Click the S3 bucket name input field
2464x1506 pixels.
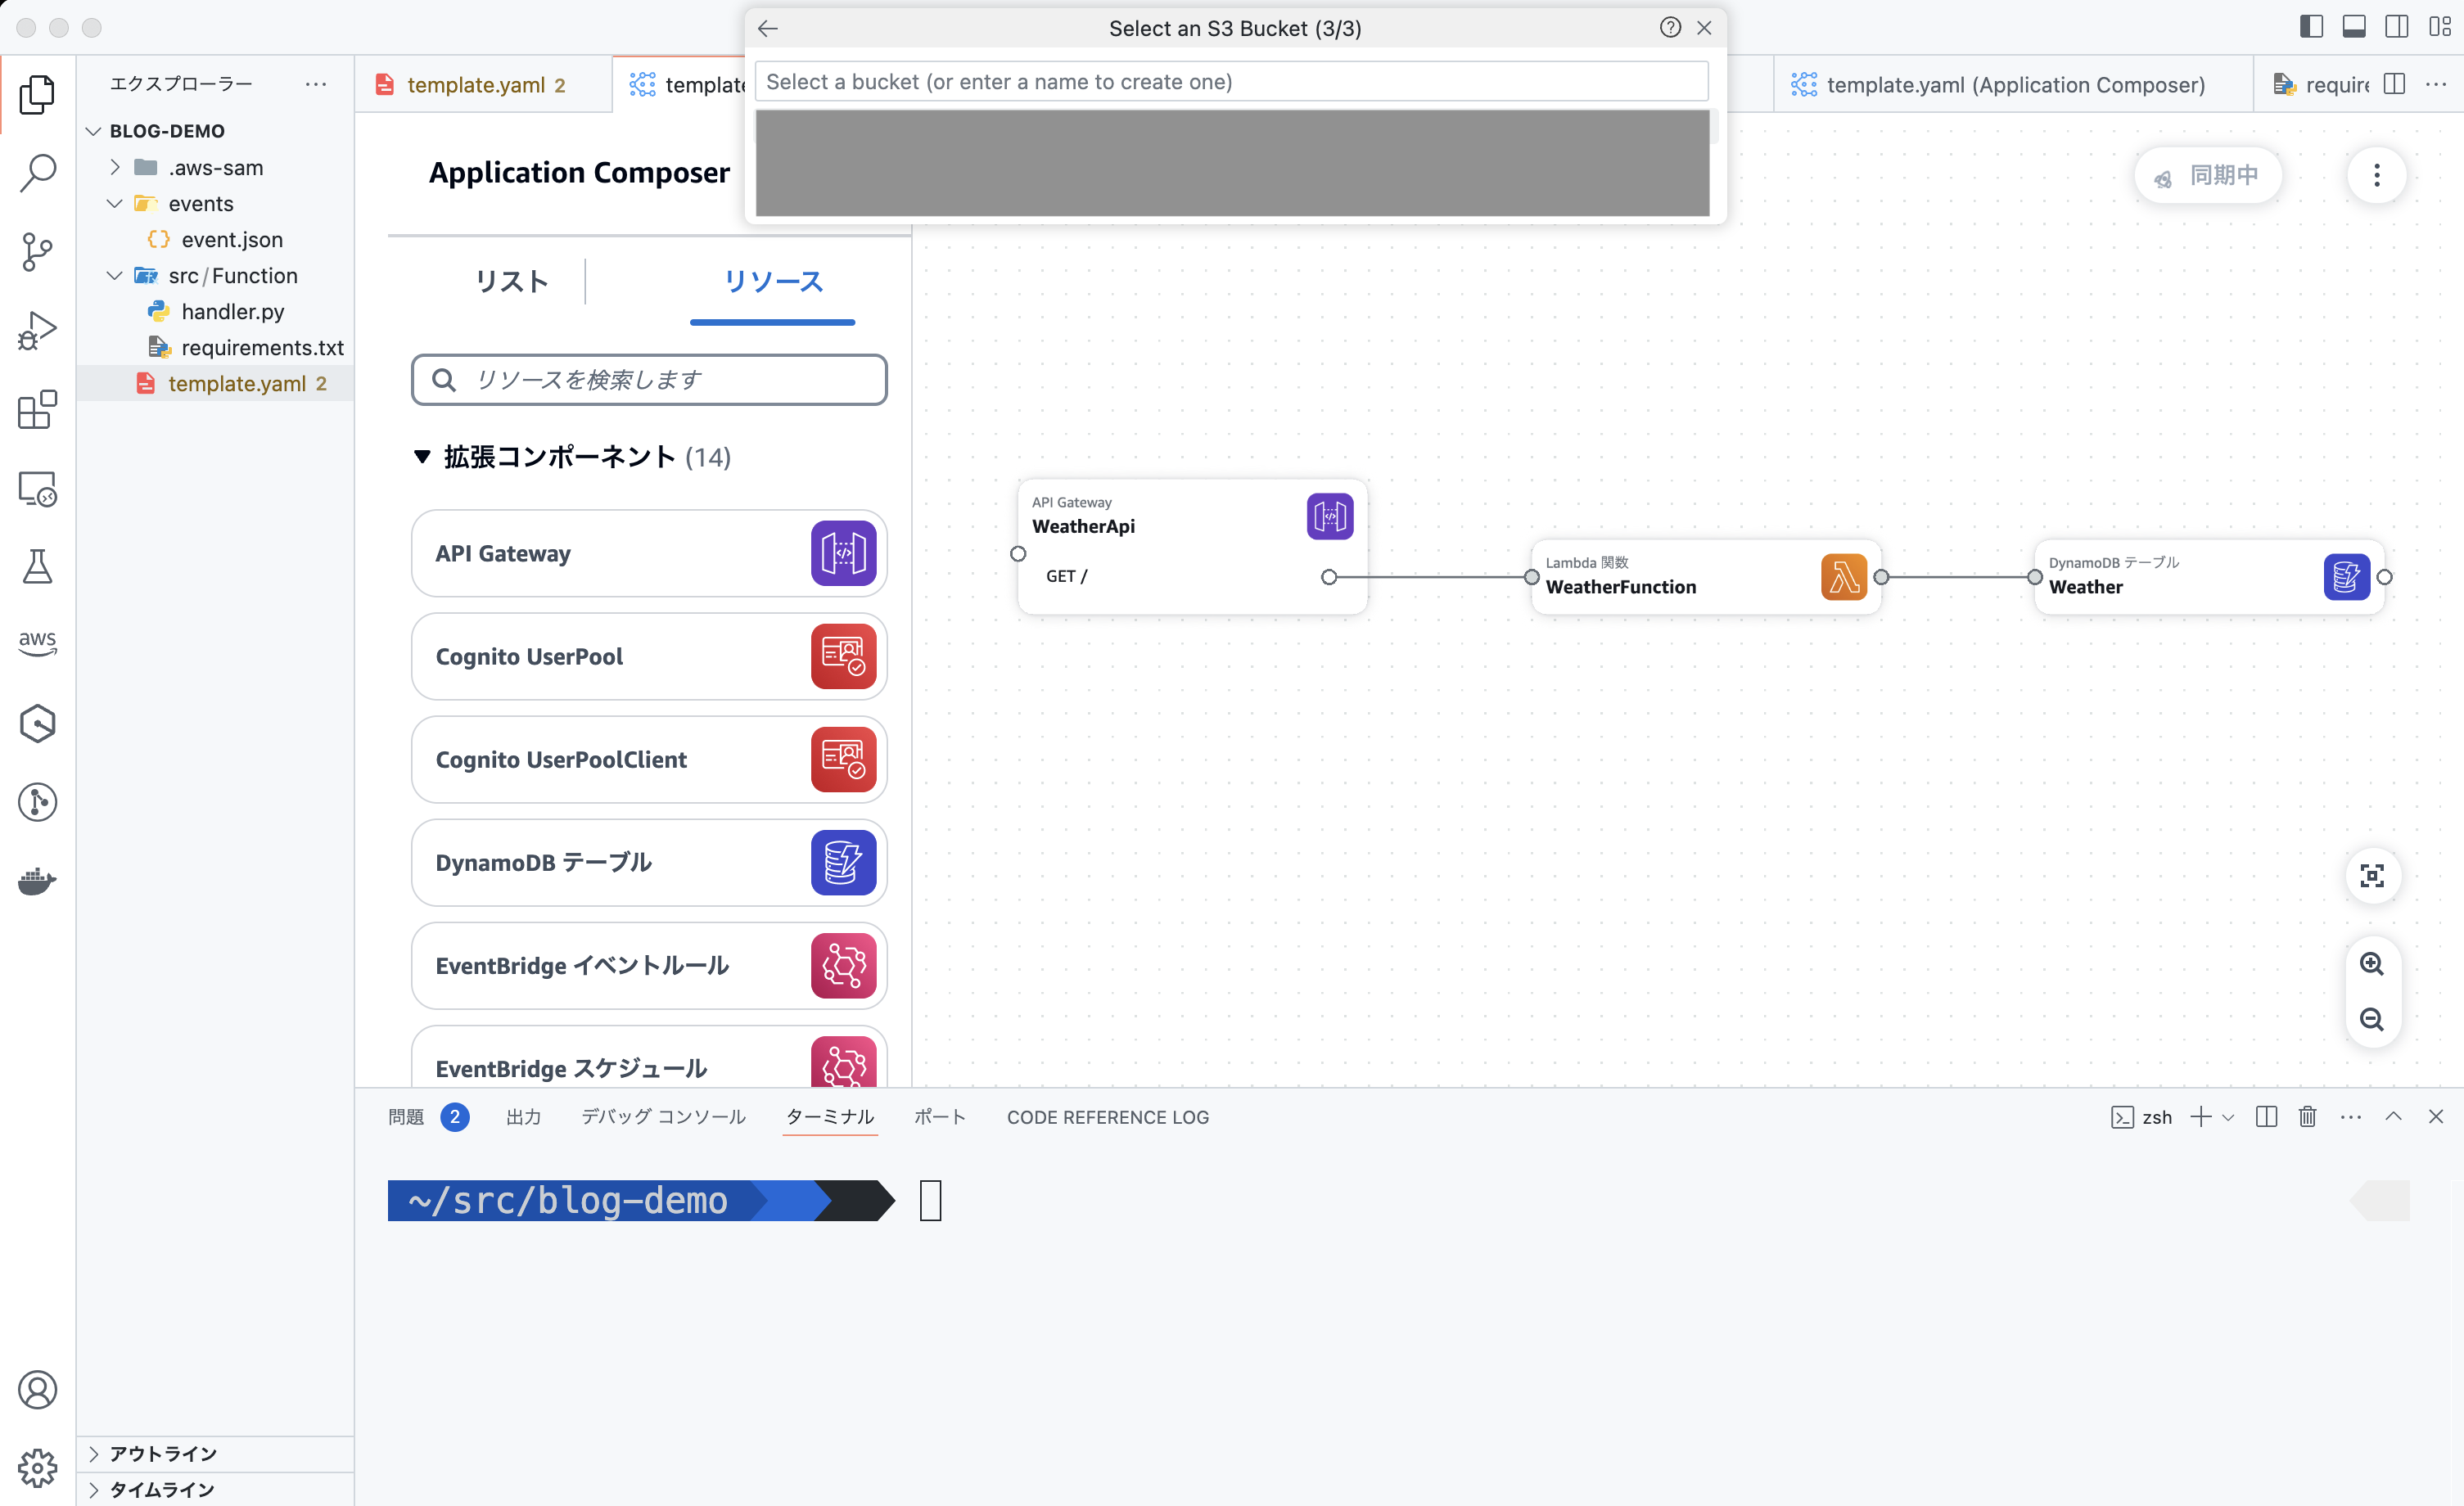1231,82
